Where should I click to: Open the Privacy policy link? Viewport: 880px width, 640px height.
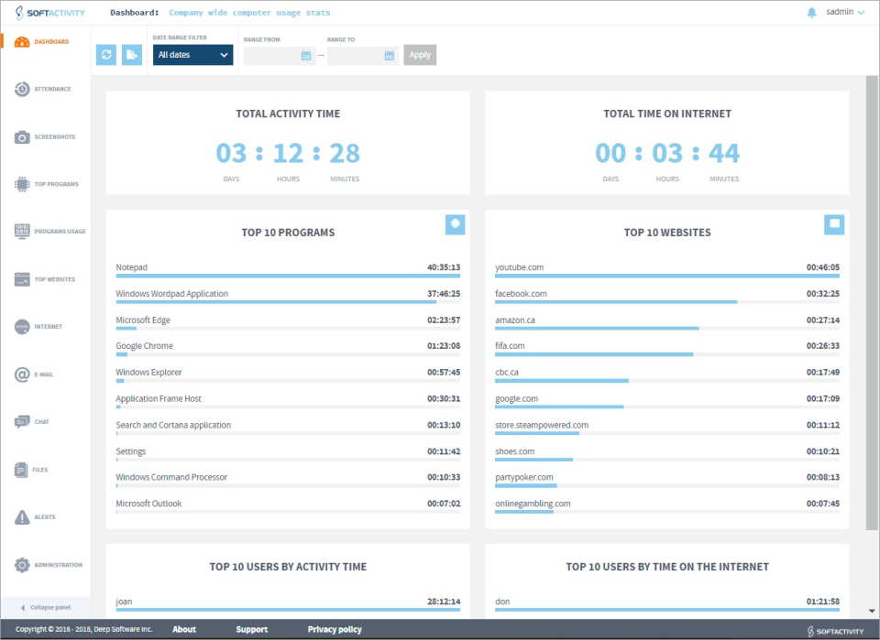[334, 629]
